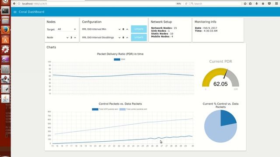
Task: Open Ubuntu Software Center dock icon
Action: [x=5, y=40]
